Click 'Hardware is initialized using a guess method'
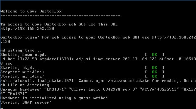The width and height of the screenshot is (196, 109). (x=54, y=98)
